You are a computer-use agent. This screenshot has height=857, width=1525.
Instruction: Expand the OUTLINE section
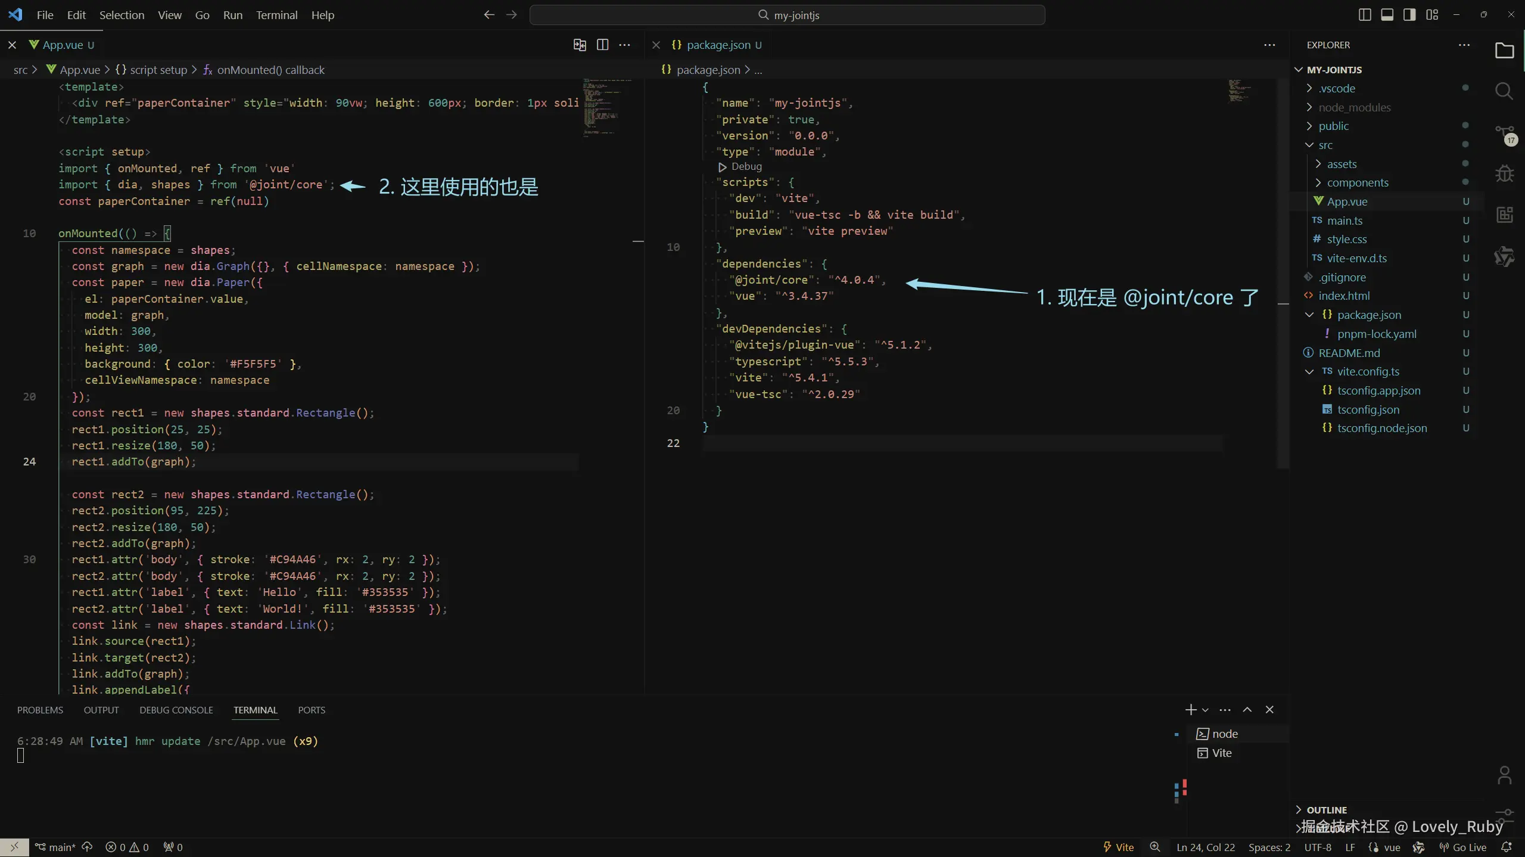(x=1326, y=810)
